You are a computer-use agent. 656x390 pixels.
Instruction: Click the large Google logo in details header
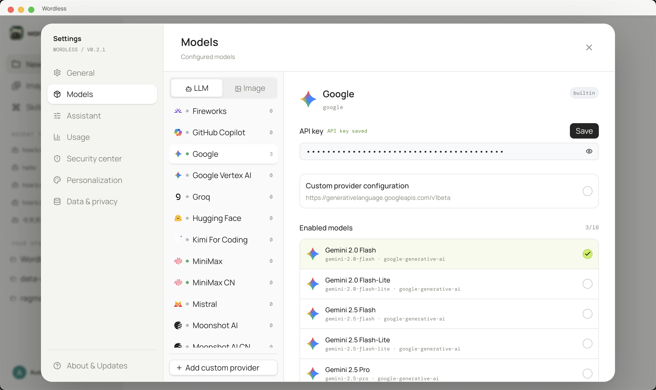click(x=308, y=99)
